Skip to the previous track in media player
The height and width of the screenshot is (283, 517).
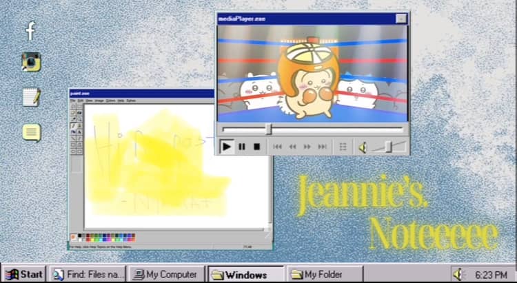coord(277,147)
